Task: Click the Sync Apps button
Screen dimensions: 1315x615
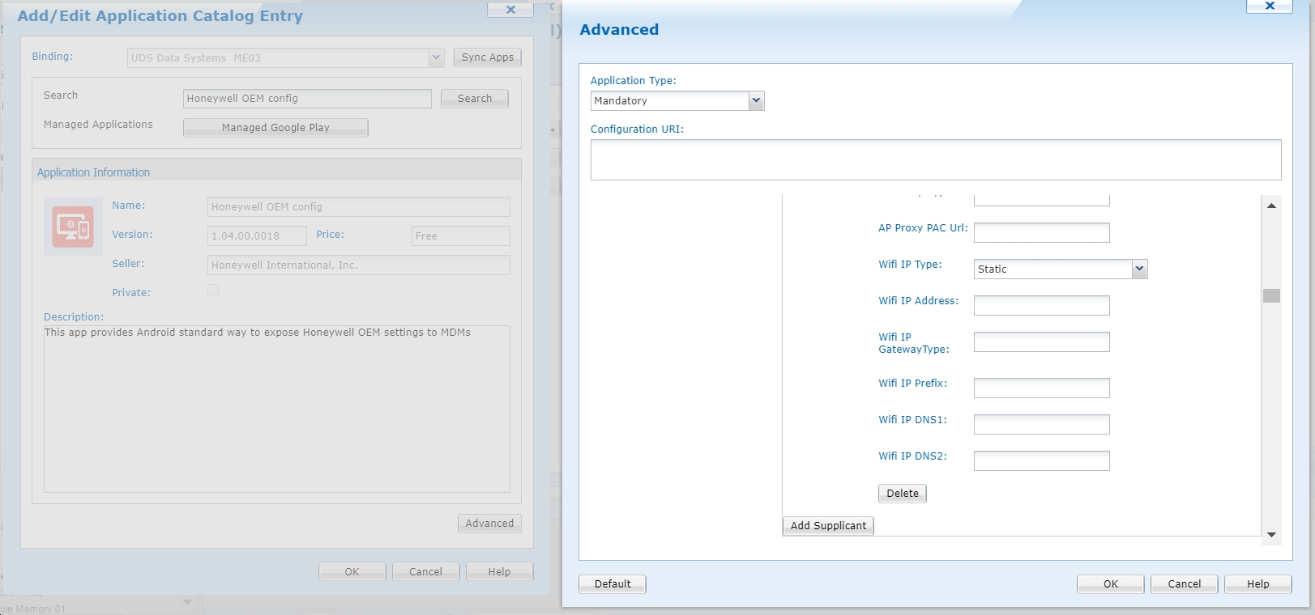Action: tap(487, 57)
